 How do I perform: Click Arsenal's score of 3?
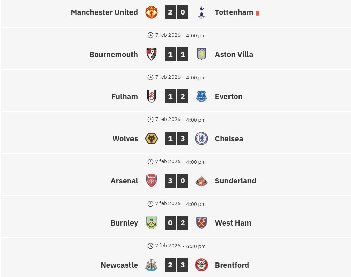(170, 181)
